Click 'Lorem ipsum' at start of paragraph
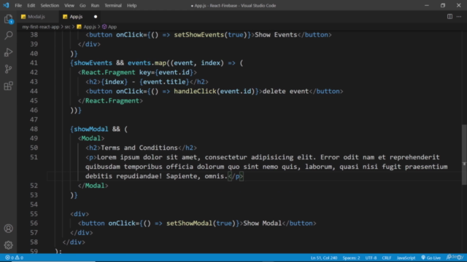The image size is (467, 262). [x=118, y=157]
